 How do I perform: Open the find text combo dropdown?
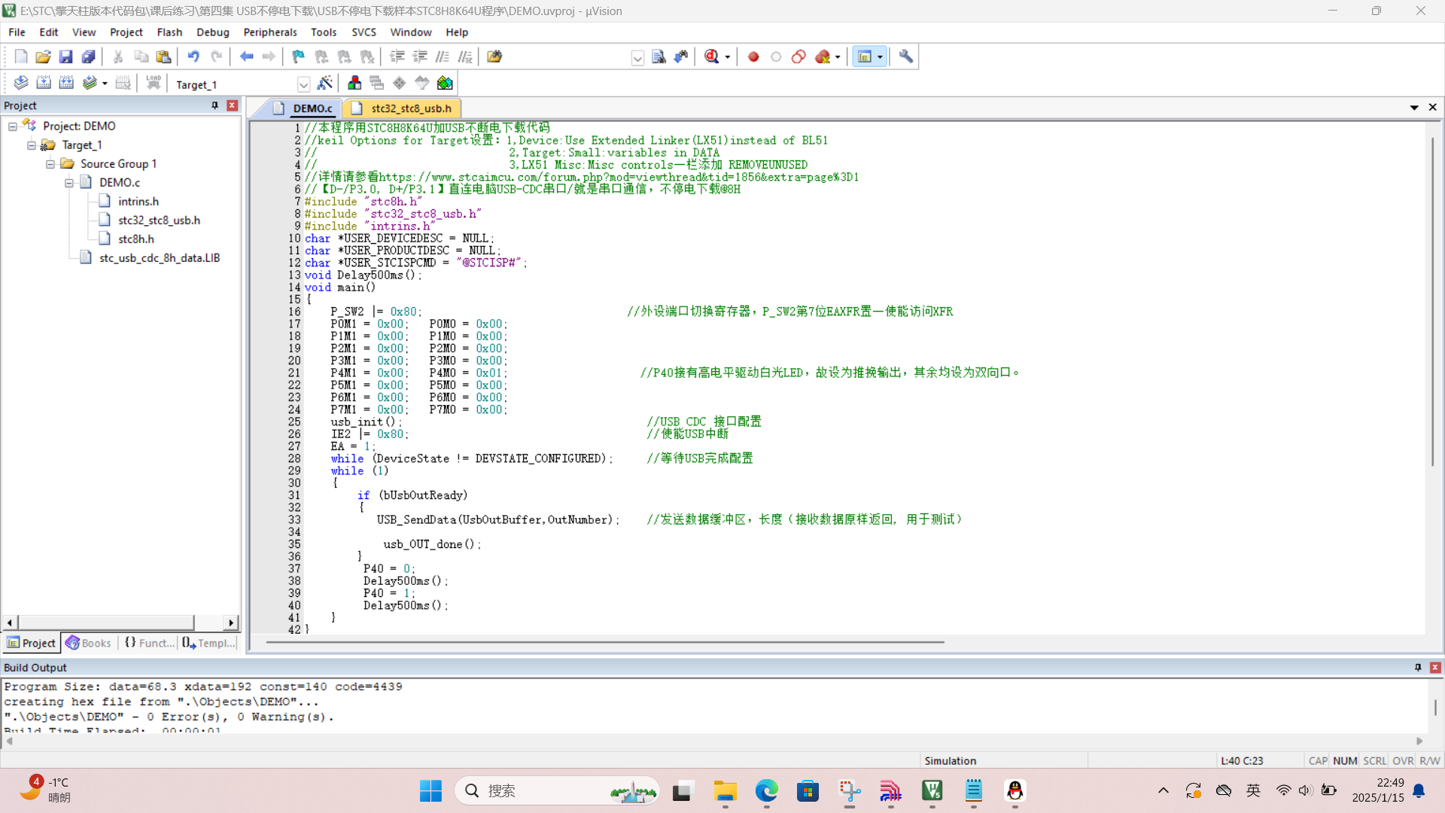point(637,58)
